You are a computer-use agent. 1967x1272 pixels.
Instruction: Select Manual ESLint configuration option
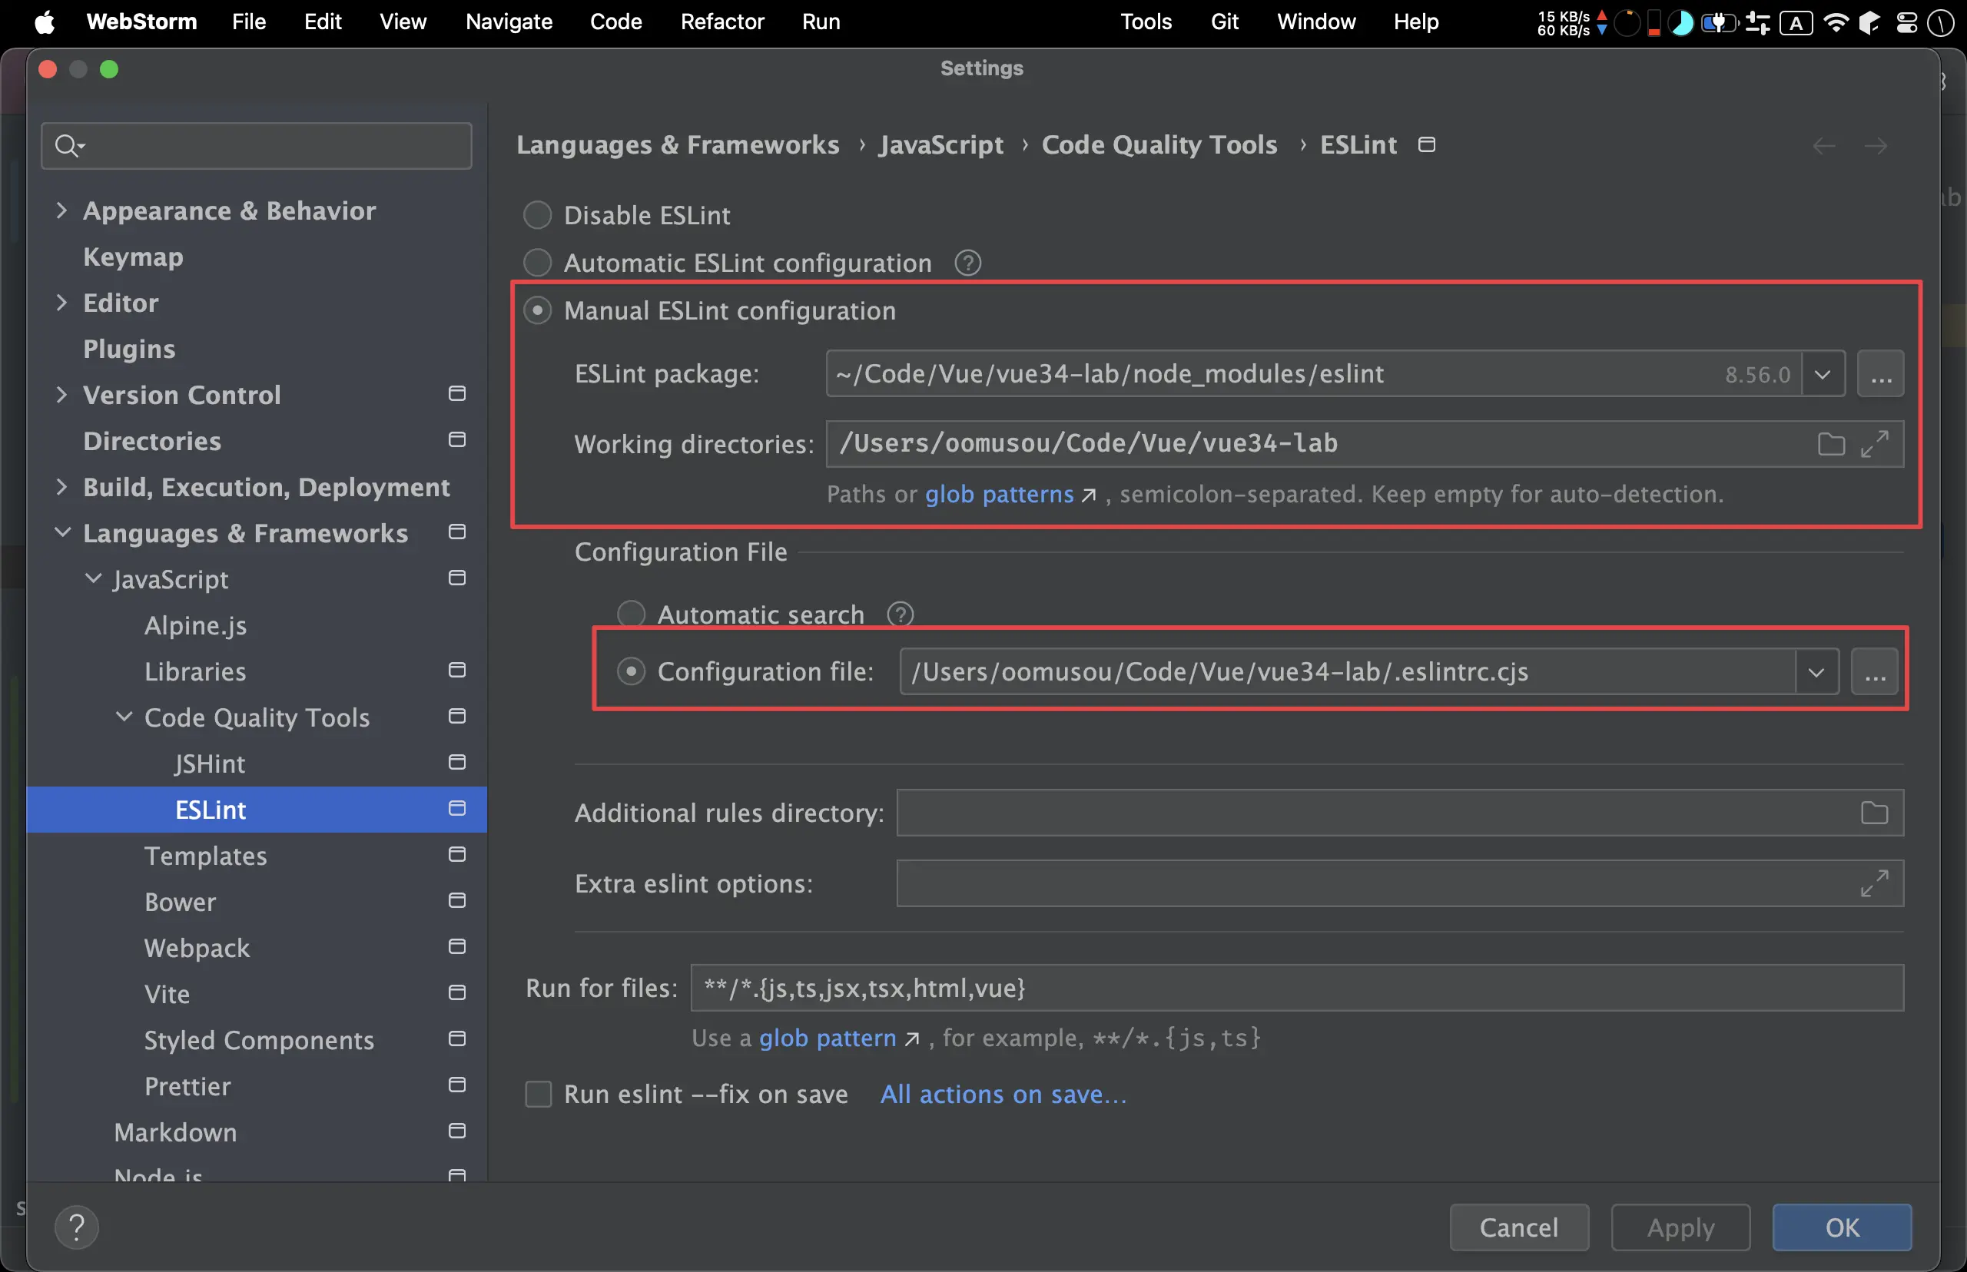(x=537, y=311)
